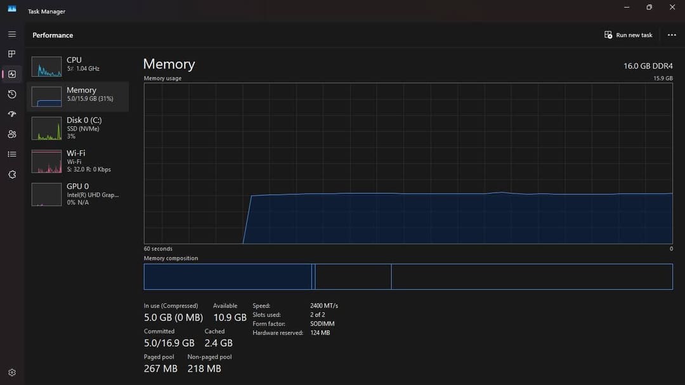Click the Disk 0 mini graph thumbnail

point(46,129)
